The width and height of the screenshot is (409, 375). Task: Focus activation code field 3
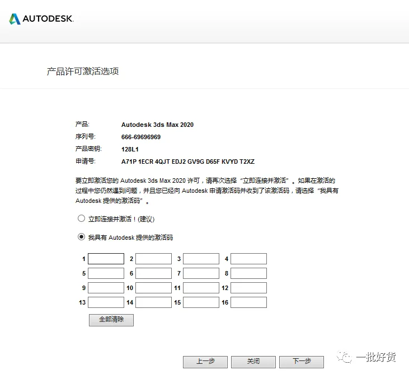coord(201,259)
